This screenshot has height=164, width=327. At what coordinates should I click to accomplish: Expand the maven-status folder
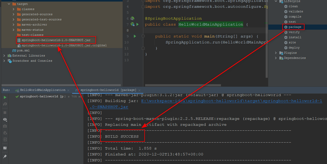[14, 30]
